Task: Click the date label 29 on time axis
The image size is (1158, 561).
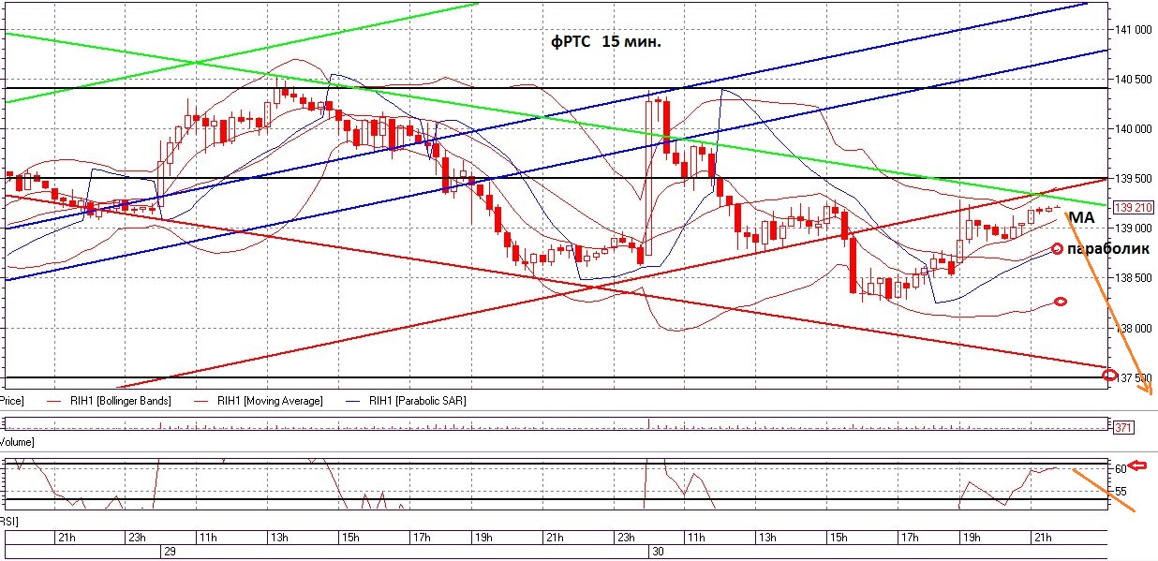Action: click(171, 552)
